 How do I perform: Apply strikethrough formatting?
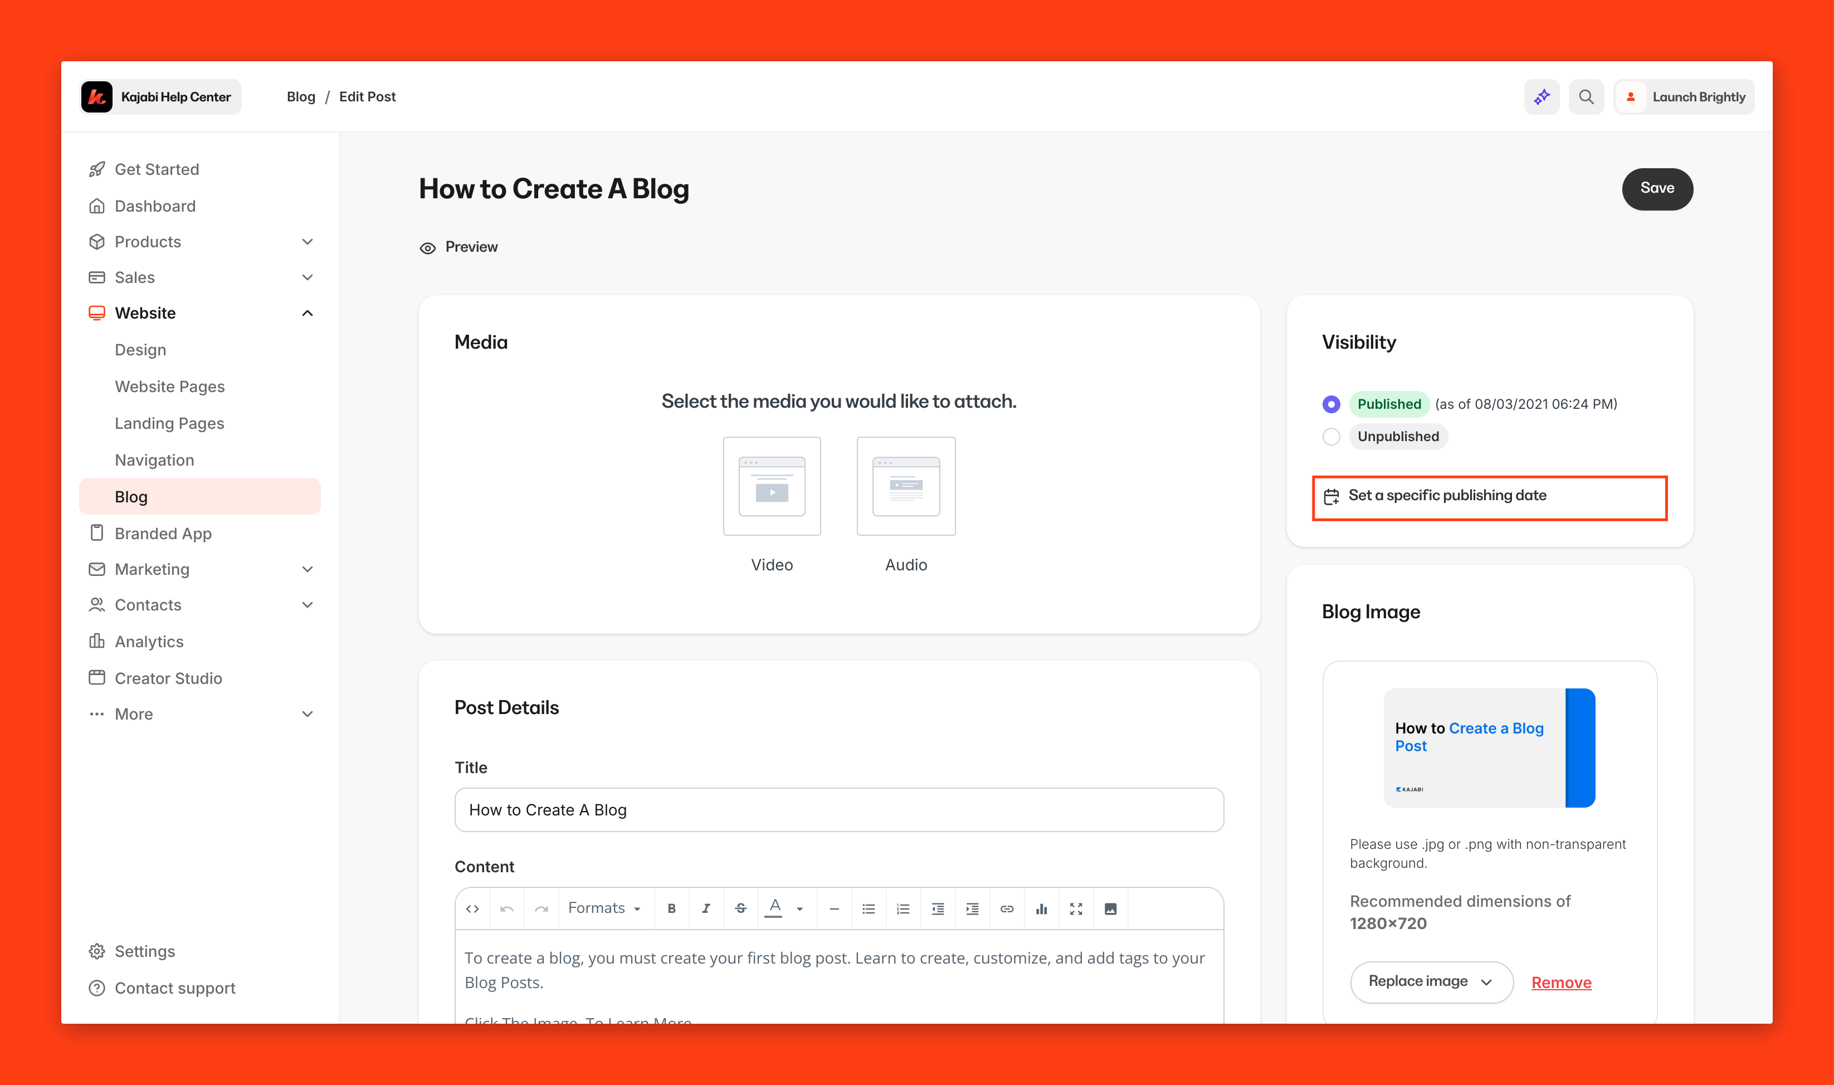click(740, 909)
